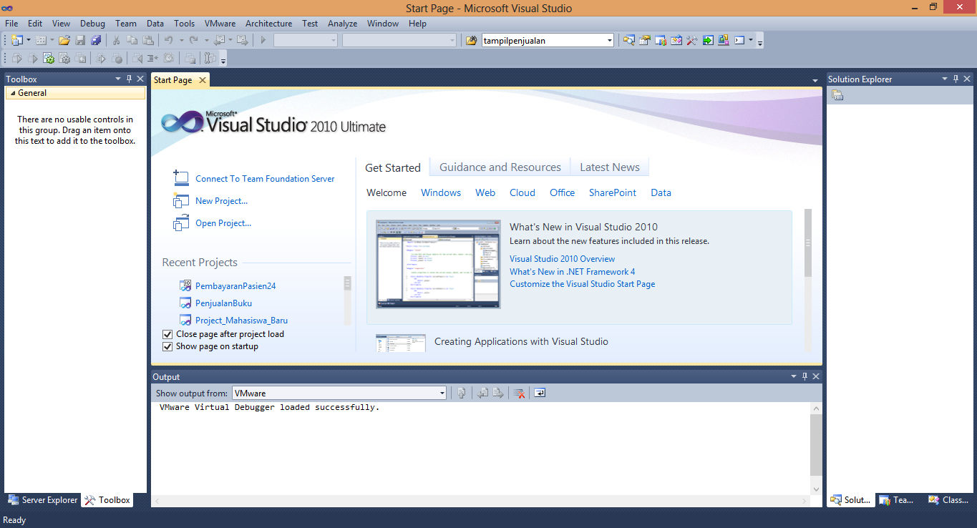Click the Open Project icon on Start Page
This screenshot has width=977, height=528.
(x=180, y=223)
